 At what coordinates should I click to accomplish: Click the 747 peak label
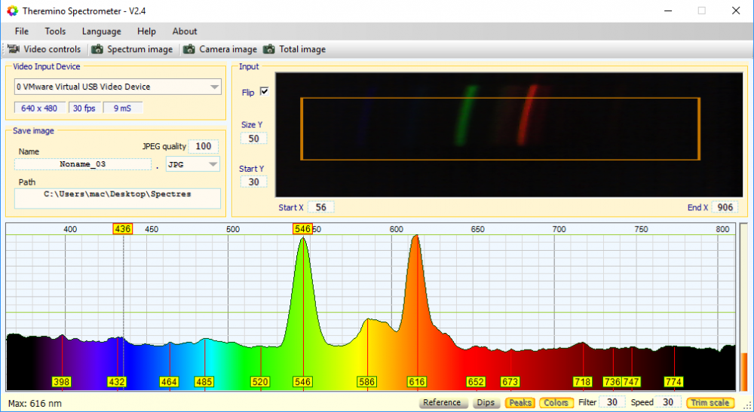pos(631,382)
